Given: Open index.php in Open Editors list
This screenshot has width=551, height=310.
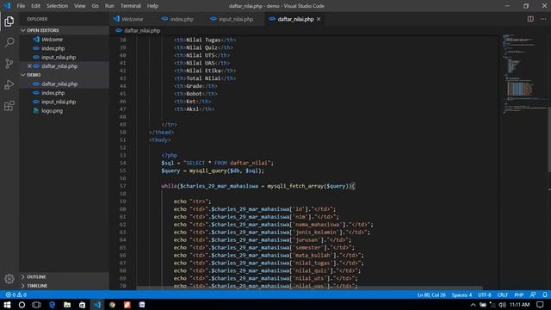Looking at the screenshot, I should point(65,48).
